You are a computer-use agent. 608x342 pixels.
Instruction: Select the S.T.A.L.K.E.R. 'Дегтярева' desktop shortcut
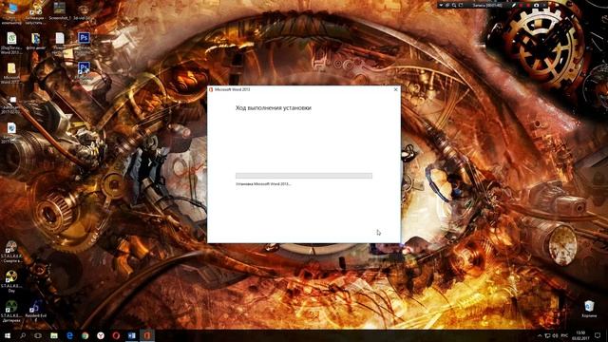pyautogui.click(x=11, y=311)
